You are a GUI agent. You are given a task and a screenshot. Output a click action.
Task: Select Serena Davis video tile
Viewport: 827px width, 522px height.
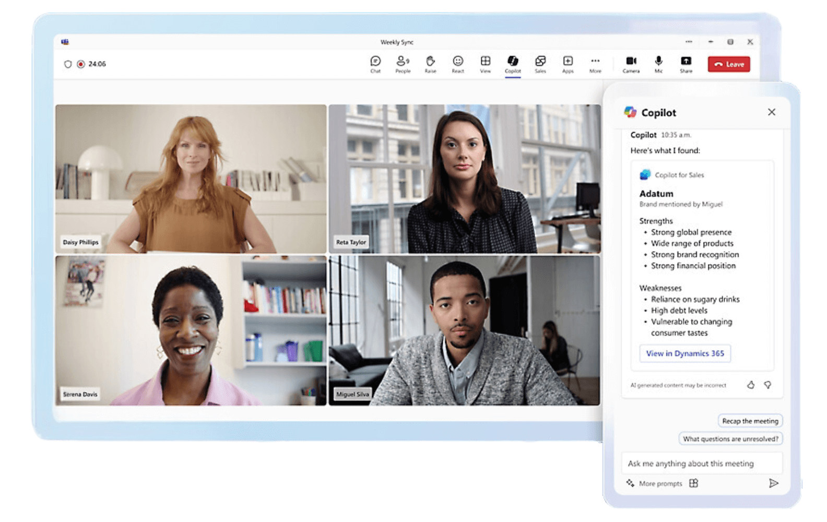click(191, 330)
